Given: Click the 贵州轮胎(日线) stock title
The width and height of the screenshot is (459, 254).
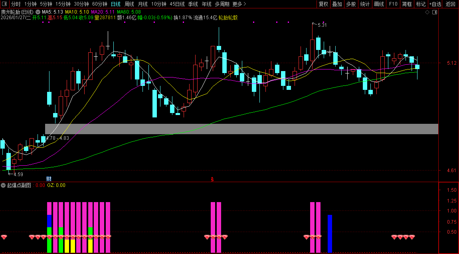Looking at the screenshot, I should pos(17,12).
